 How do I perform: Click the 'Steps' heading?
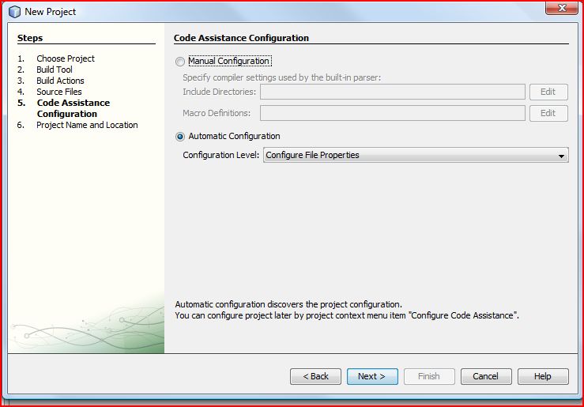coord(30,38)
